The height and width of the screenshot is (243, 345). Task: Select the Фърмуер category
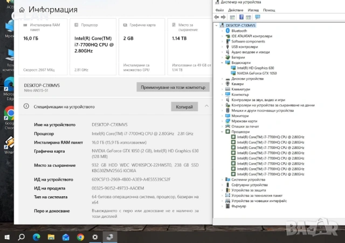[x=238, y=206]
